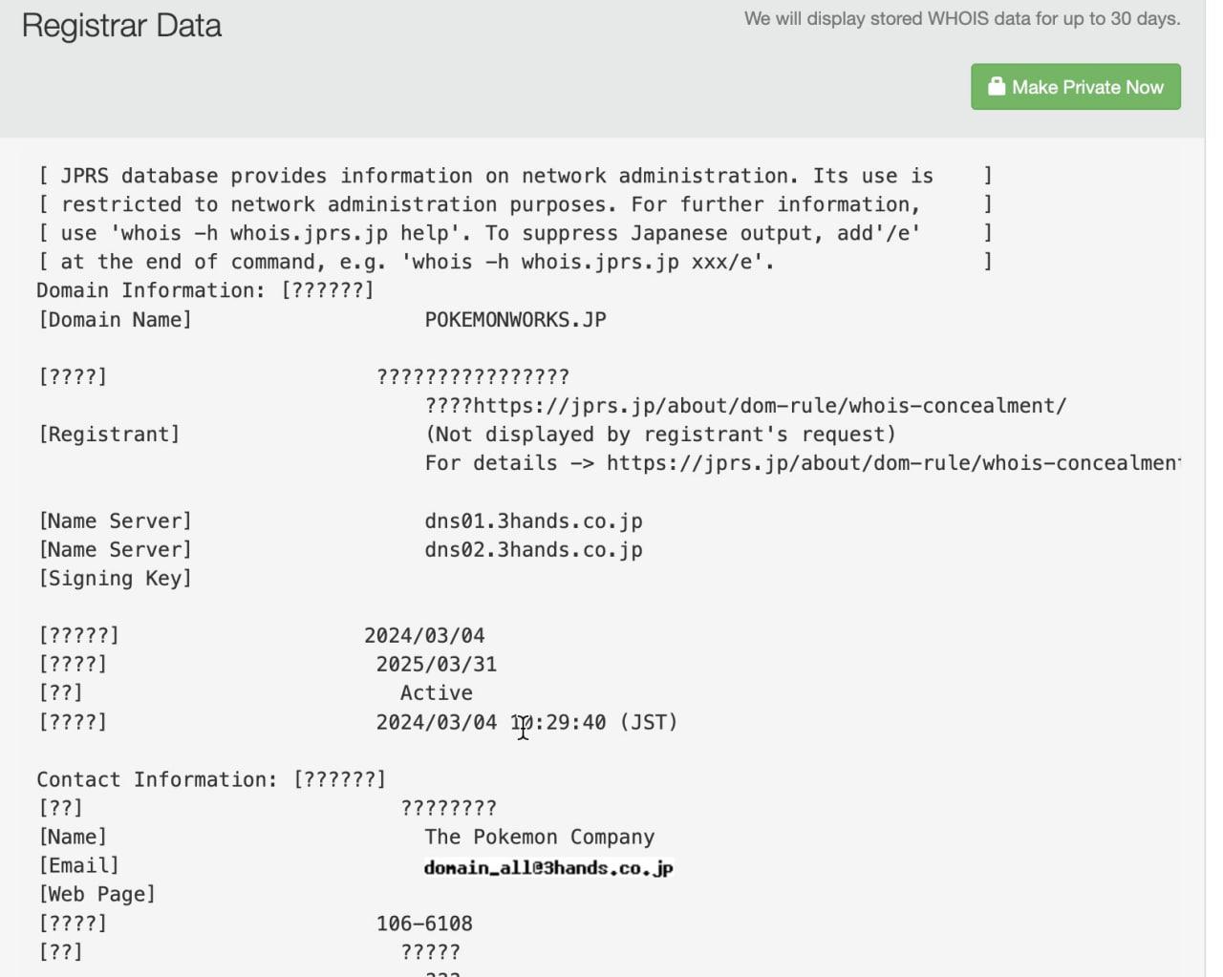Click the WHOIS 30 days storage notice
This screenshot has height=977, width=1223.
tap(962, 18)
